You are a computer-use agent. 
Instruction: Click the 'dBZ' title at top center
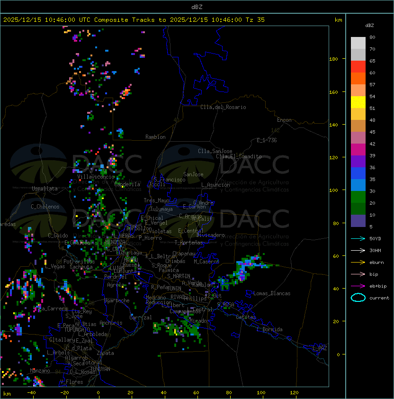(197, 7)
